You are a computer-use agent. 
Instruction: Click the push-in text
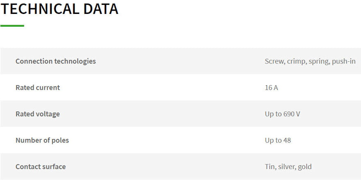[x=344, y=61]
